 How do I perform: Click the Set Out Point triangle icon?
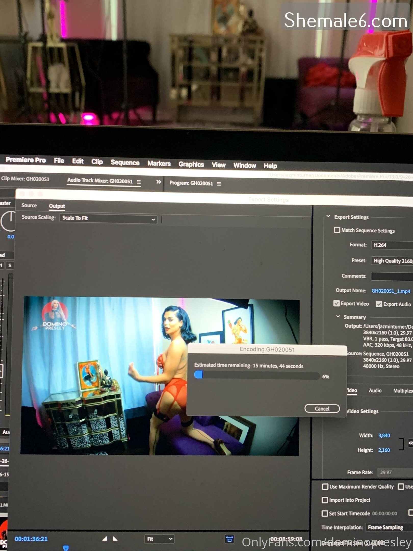click(115, 539)
